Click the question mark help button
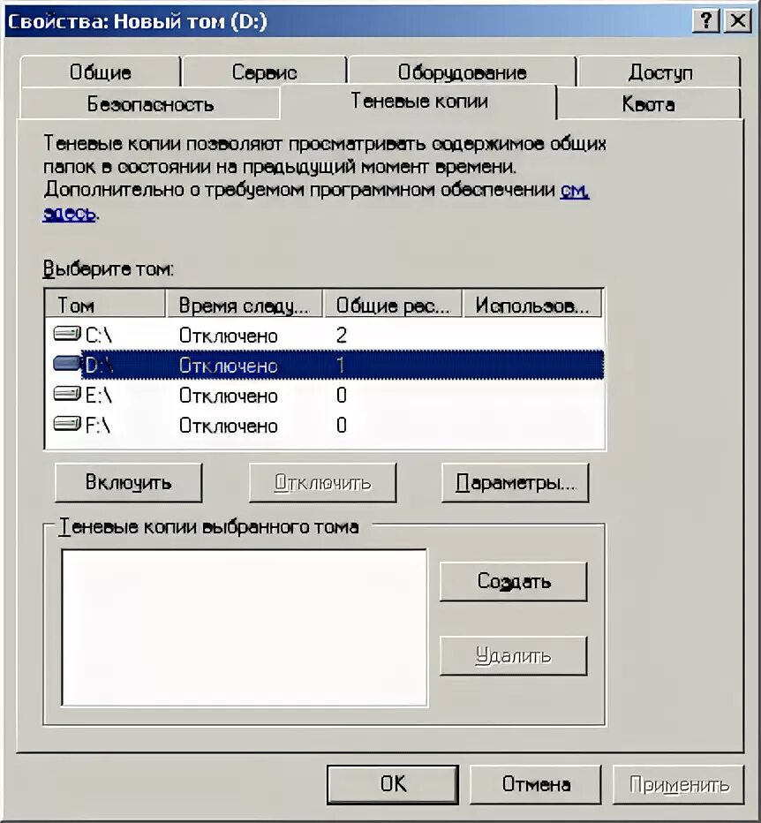The width and height of the screenshot is (761, 823). point(706,21)
